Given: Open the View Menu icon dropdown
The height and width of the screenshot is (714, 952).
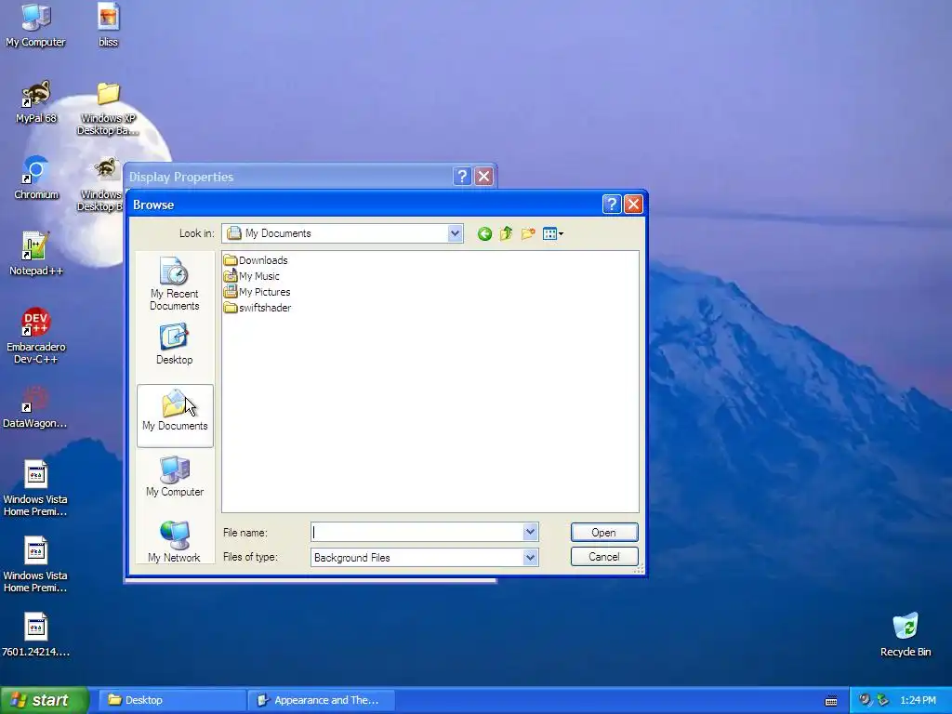Looking at the screenshot, I should [553, 233].
